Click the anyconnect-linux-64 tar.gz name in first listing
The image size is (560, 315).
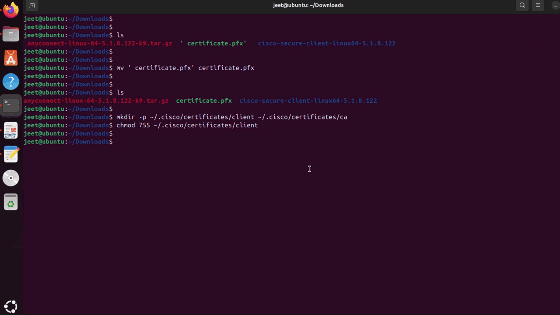click(100, 43)
